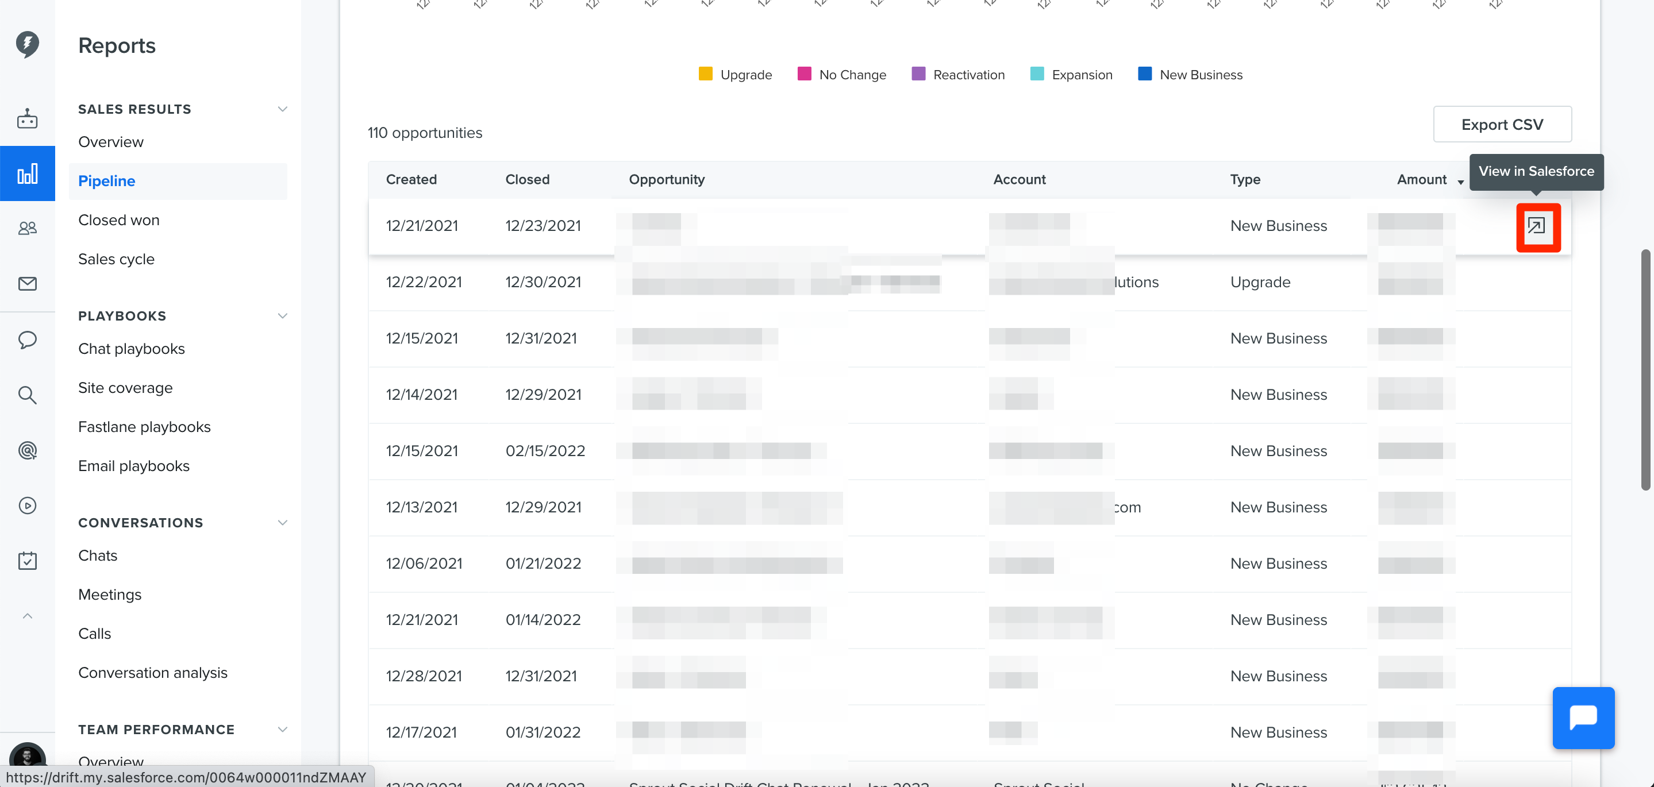Open the conversations chat bubble sidebar icon
Screen dimensions: 1654x787
[x=27, y=340]
